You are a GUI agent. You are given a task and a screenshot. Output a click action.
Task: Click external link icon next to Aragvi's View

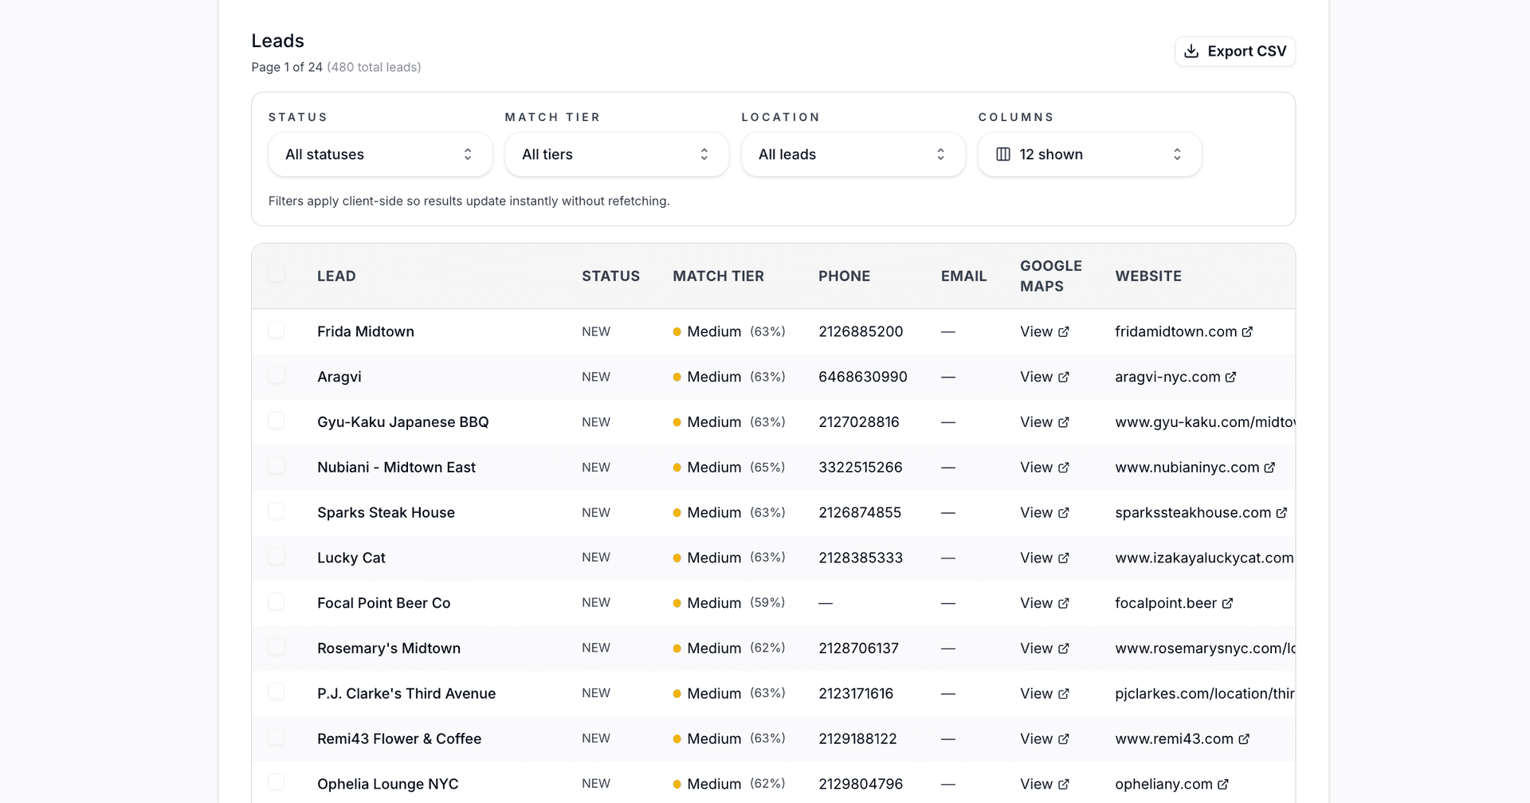[x=1064, y=377]
